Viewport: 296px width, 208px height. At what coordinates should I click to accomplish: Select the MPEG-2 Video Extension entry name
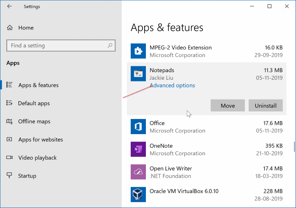(x=181, y=48)
